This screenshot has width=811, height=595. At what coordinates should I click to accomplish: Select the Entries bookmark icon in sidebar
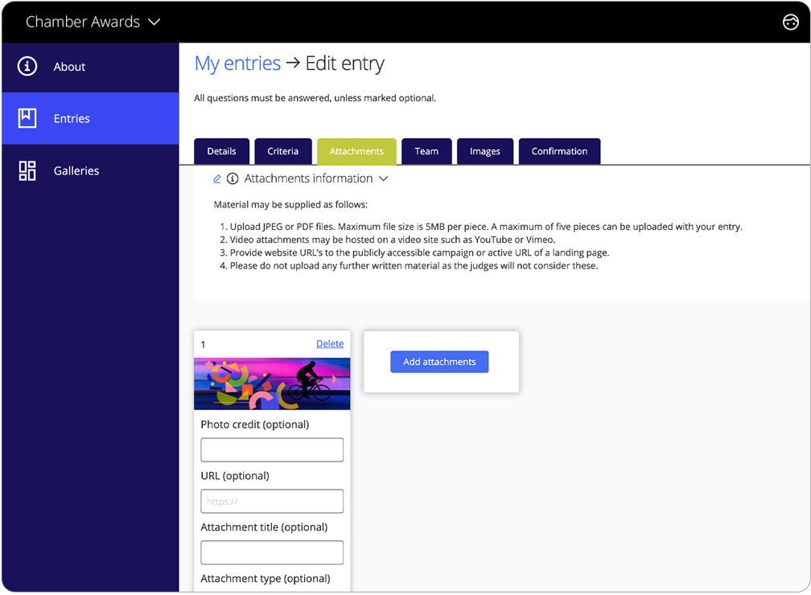(27, 118)
